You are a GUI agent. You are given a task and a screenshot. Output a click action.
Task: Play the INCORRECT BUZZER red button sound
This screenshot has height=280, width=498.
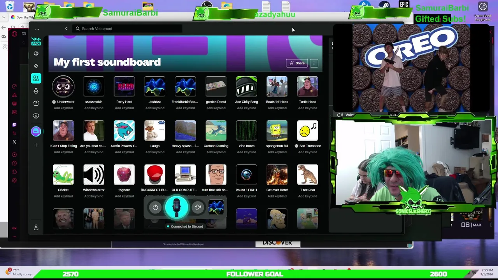point(155,175)
